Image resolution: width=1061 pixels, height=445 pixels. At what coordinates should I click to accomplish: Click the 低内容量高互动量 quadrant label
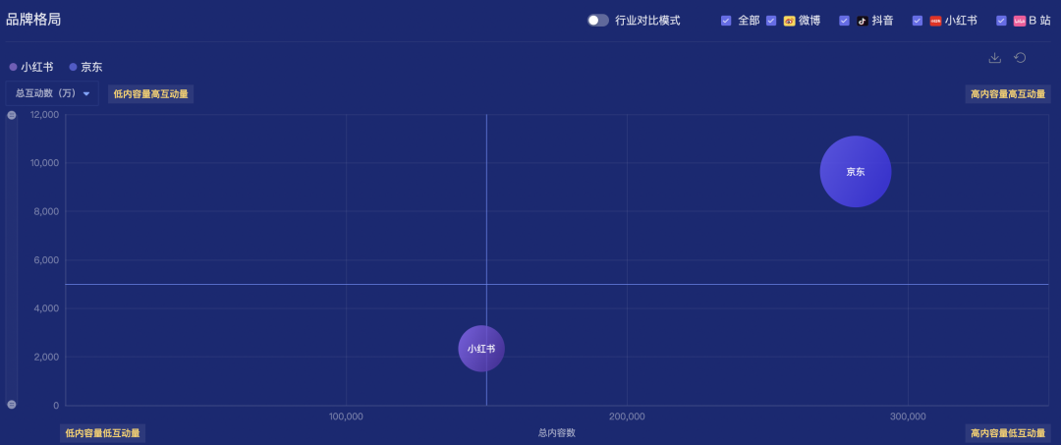pyautogui.click(x=151, y=94)
